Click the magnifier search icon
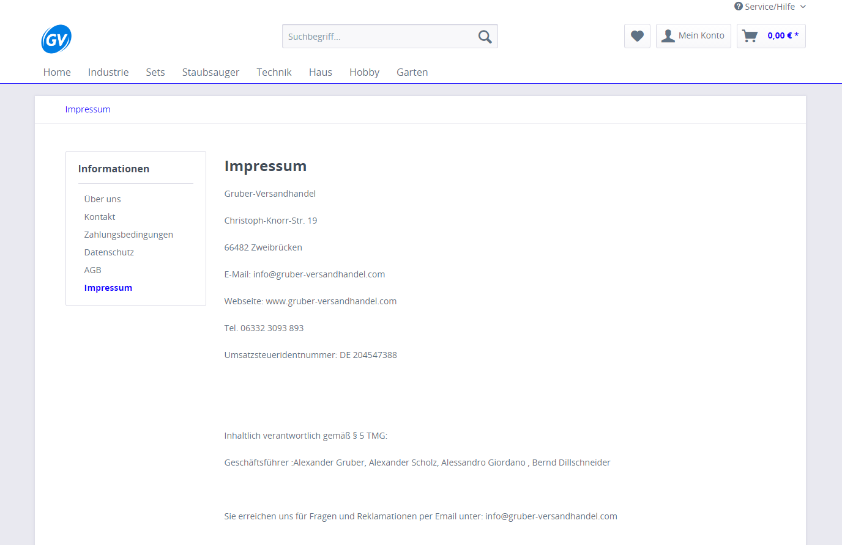The width and height of the screenshot is (842, 545). coord(485,37)
